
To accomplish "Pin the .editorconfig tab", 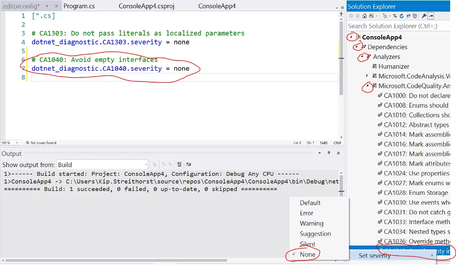I will click(47, 6).
